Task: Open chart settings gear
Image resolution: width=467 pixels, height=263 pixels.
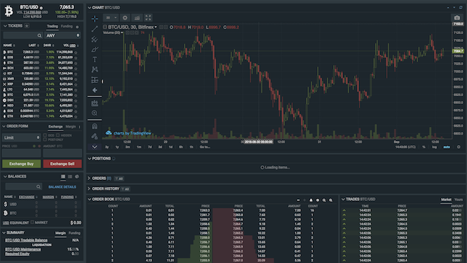Action: coord(125,18)
